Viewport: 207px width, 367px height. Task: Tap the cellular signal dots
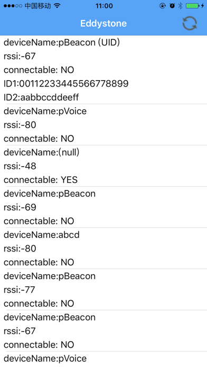(13, 6)
